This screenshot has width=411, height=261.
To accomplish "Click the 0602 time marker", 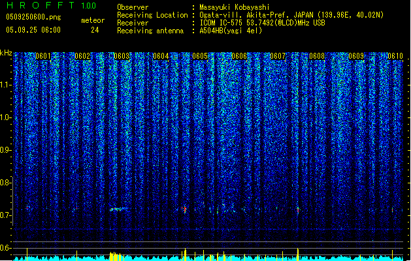I will coord(82,56).
